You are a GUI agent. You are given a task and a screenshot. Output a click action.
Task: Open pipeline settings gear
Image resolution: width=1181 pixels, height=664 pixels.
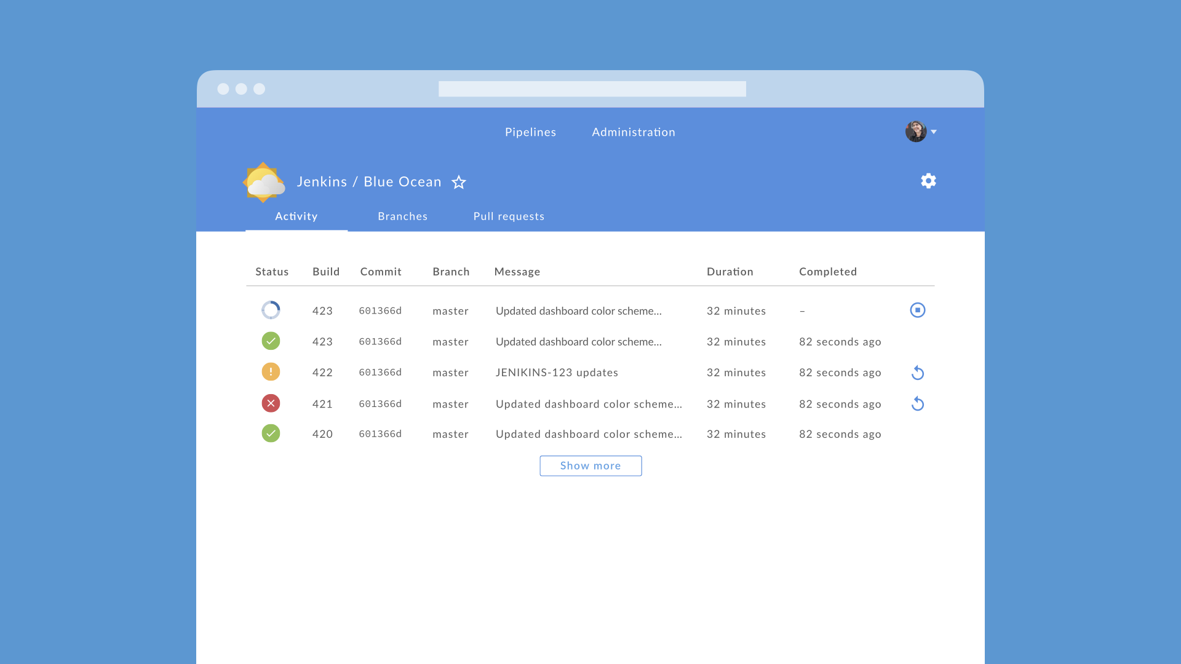coord(928,181)
